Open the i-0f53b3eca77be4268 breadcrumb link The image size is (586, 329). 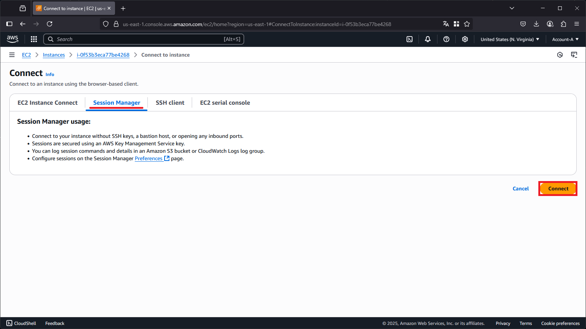point(103,55)
